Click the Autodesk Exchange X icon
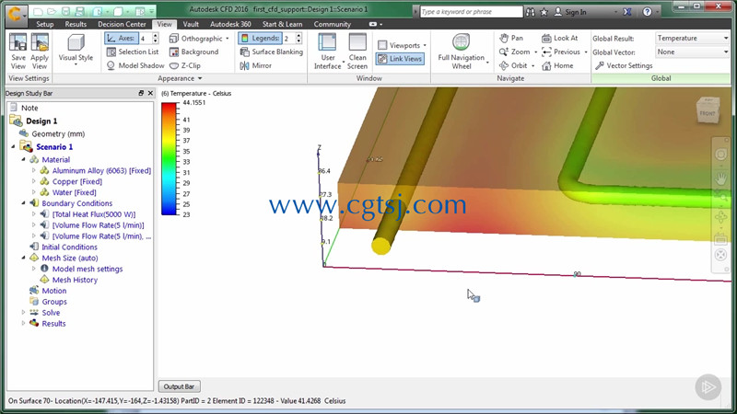This screenshot has width=737, height=414. [x=627, y=12]
